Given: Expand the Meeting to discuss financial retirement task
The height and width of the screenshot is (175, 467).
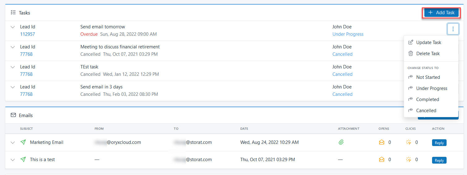Looking at the screenshot, I should click(13, 47).
